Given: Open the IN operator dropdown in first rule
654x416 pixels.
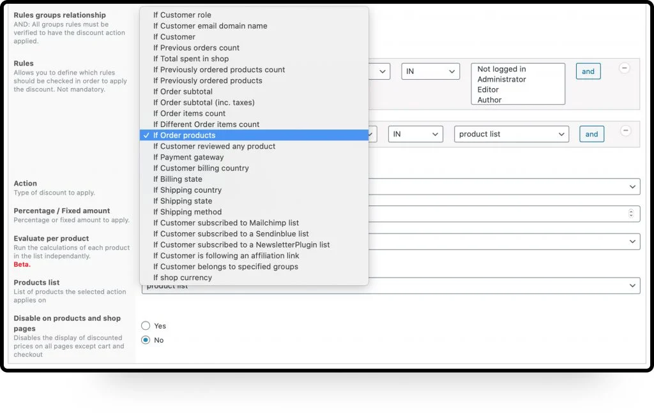Looking at the screenshot, I should pos(430,71).
